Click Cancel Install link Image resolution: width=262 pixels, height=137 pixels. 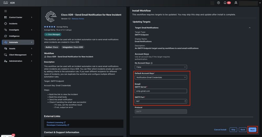[x=220, y=129]
